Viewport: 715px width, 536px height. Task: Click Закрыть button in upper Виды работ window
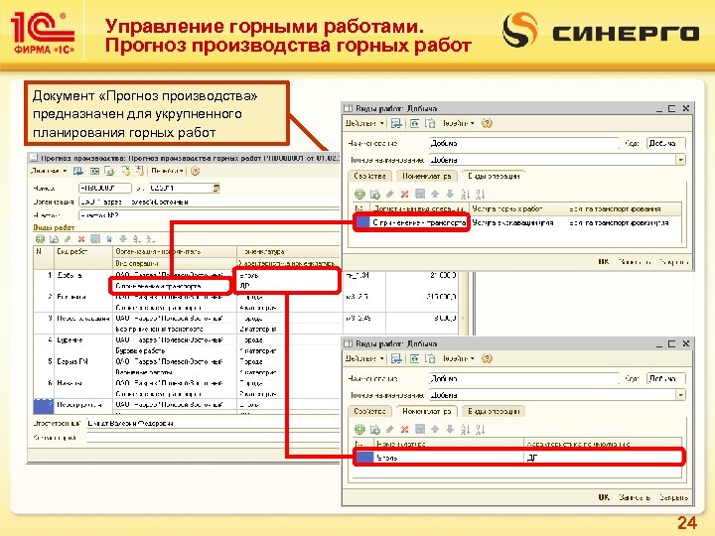point(673,262)
